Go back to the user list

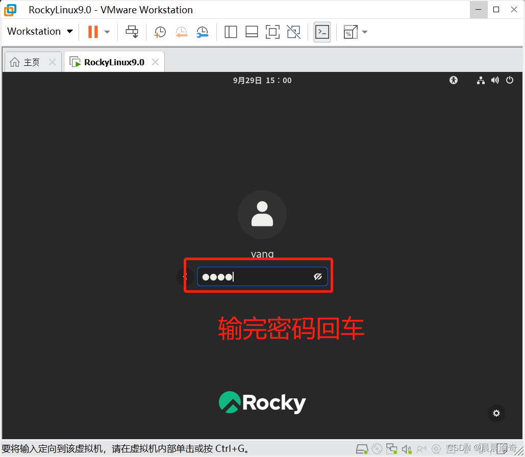[185, 276]
